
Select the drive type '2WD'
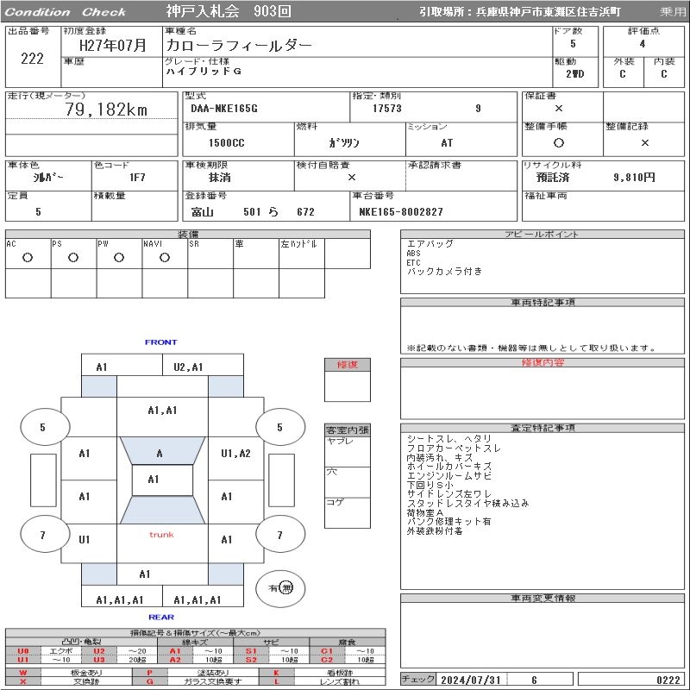(575, 74)
